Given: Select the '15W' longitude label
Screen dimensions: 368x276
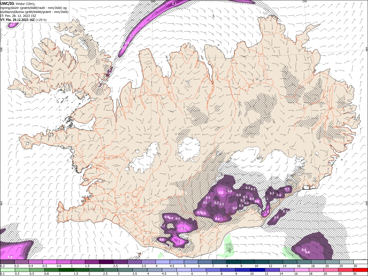Looking at the screenshot, I should coord(305,1).
